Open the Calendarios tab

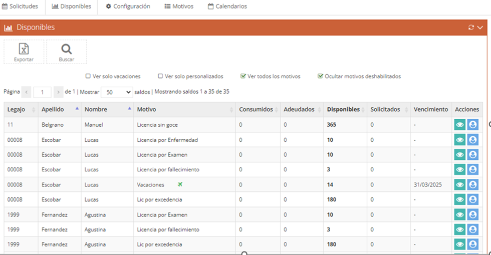tap(227, 7)
